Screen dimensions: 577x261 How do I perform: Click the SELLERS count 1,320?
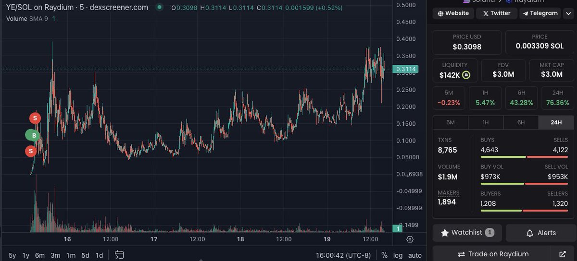click(559, 204)
